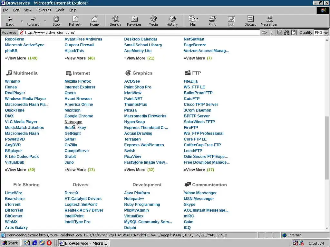
Task: Open the Notepad++ link
Action: [134, 199]
